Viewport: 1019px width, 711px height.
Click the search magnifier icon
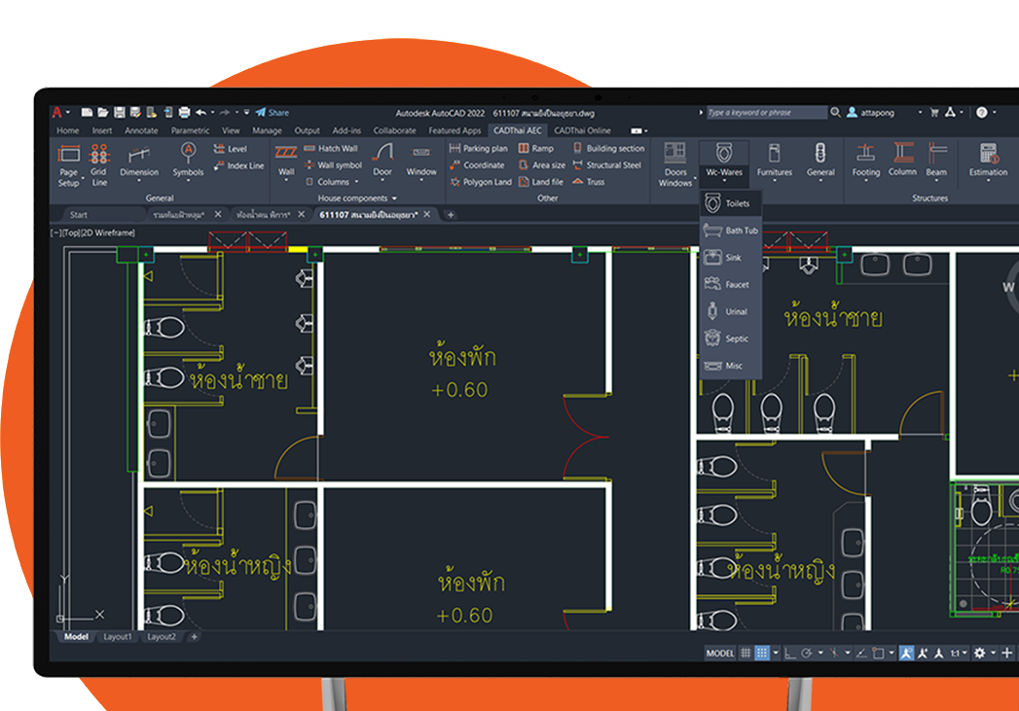click(x=836, y=112)
